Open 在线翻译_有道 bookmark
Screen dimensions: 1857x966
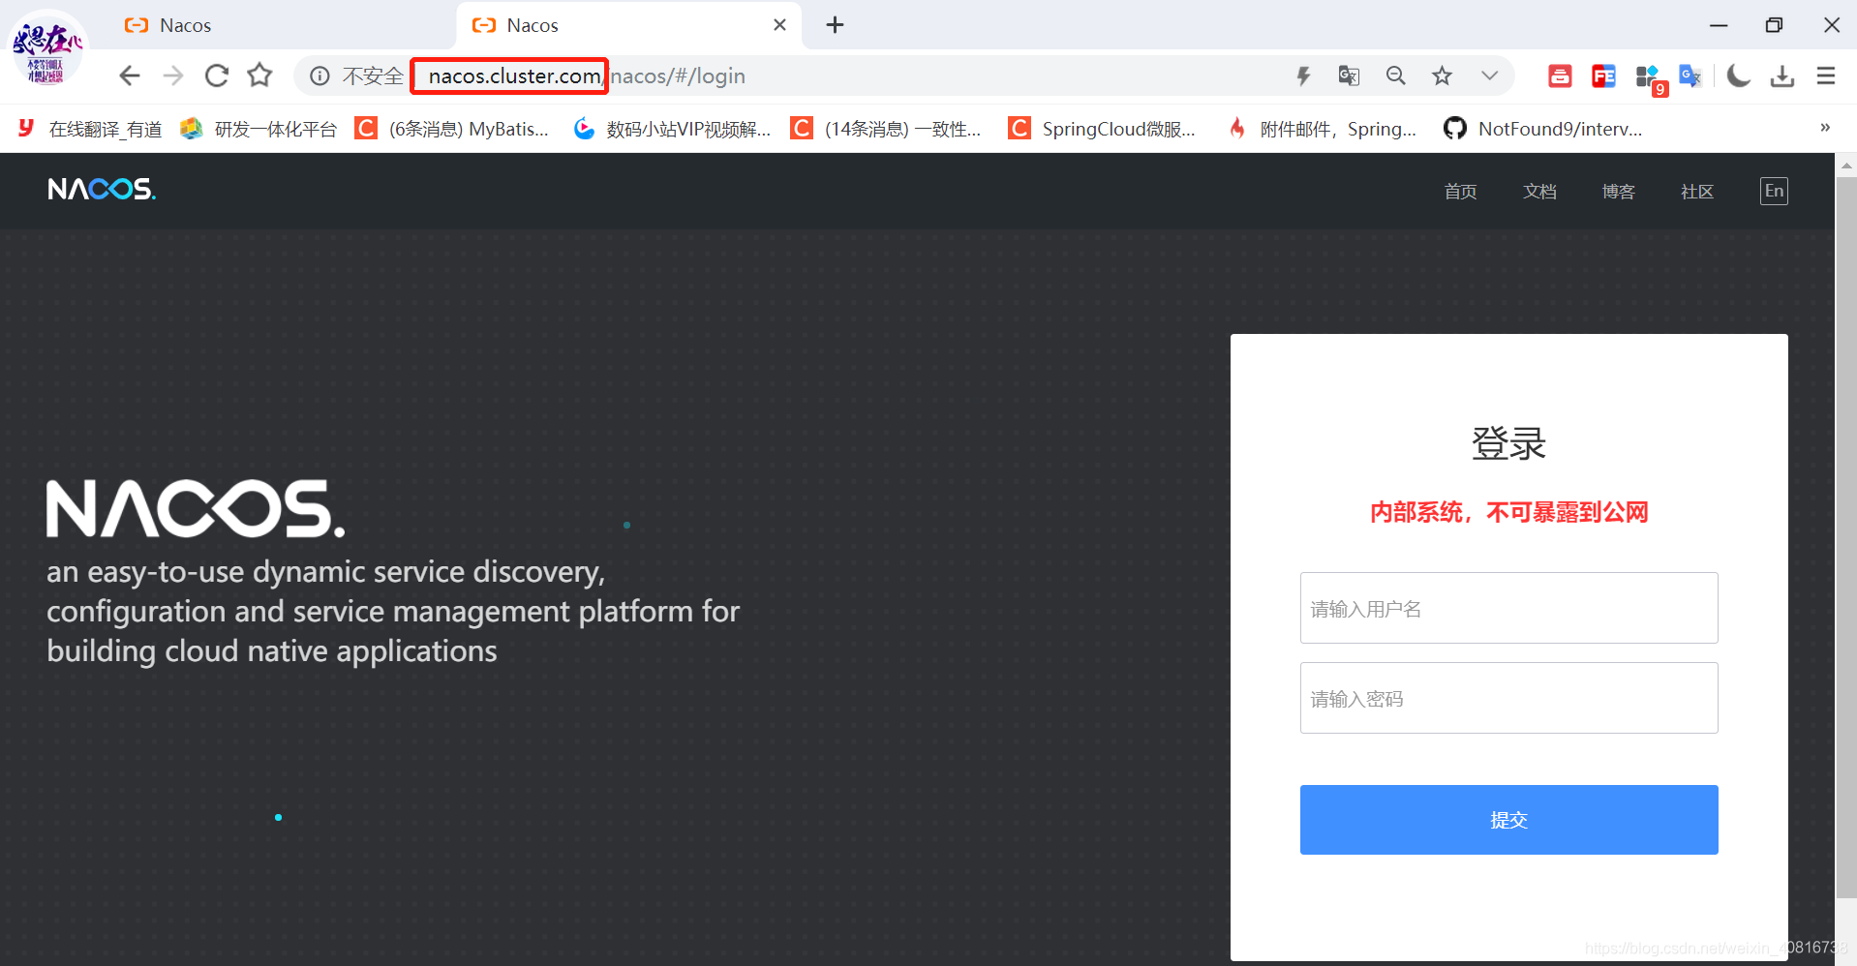click(90, 129)
